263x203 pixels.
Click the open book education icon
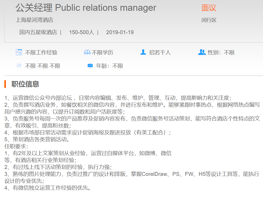click(87, 53)
